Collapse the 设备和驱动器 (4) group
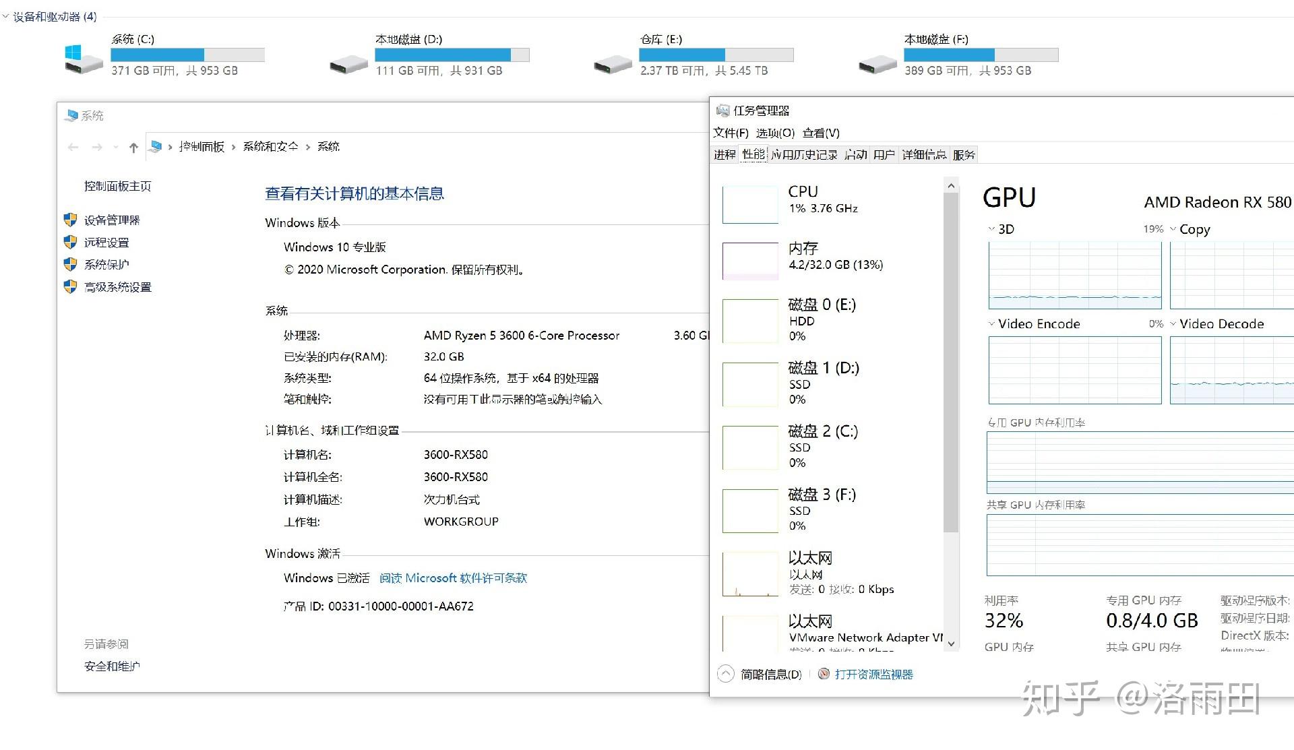 click(5, 16)
